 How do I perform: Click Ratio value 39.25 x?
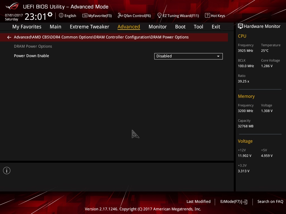[x=244, y=81]
